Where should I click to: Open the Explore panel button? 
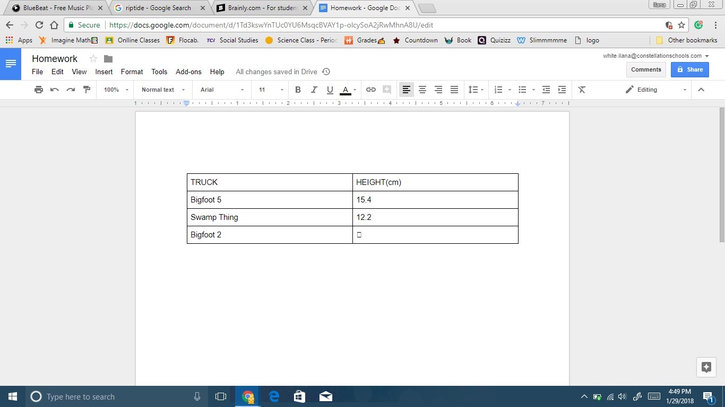pyautogui.click(x=706, y=367)
